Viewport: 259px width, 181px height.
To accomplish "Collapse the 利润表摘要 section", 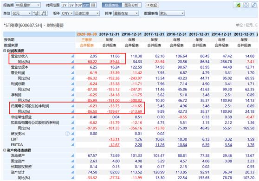I will tap(5, 51).
